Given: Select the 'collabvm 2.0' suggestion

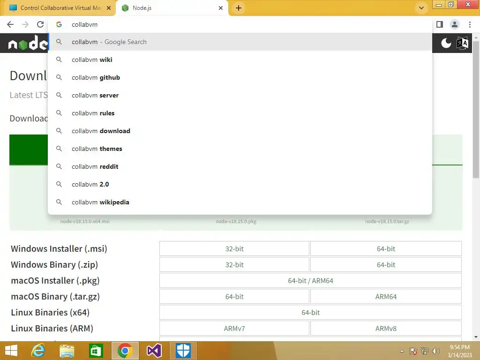Looking at the screenshot, I should (x=240, y=184).
